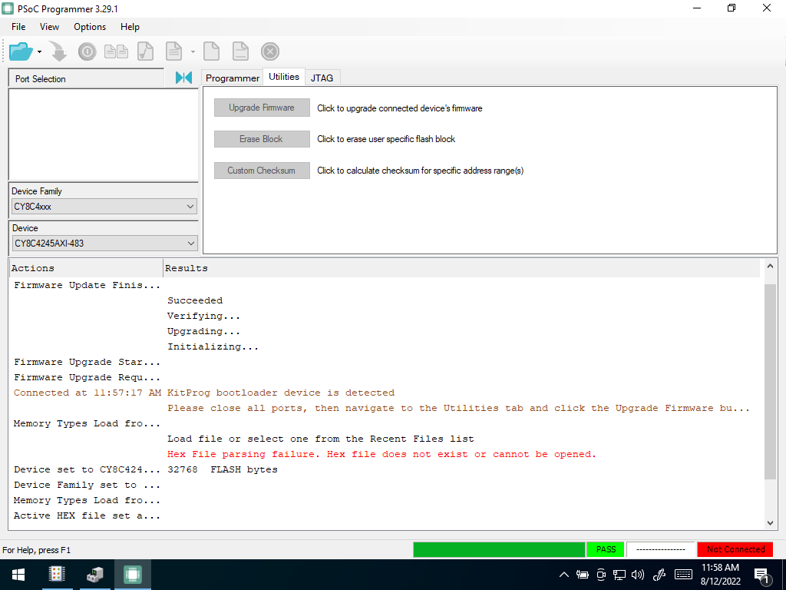Open the Action Center notifications icon
This screenshot has height=590, width=786.
pyautogui.click(x=762, y=576)
